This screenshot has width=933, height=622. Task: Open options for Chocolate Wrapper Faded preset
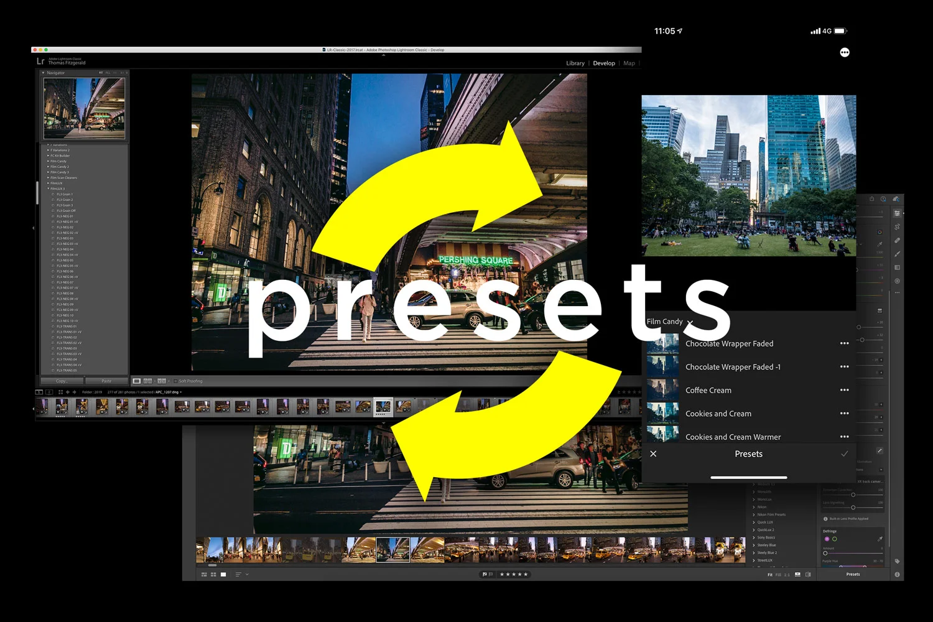(844, 343)
